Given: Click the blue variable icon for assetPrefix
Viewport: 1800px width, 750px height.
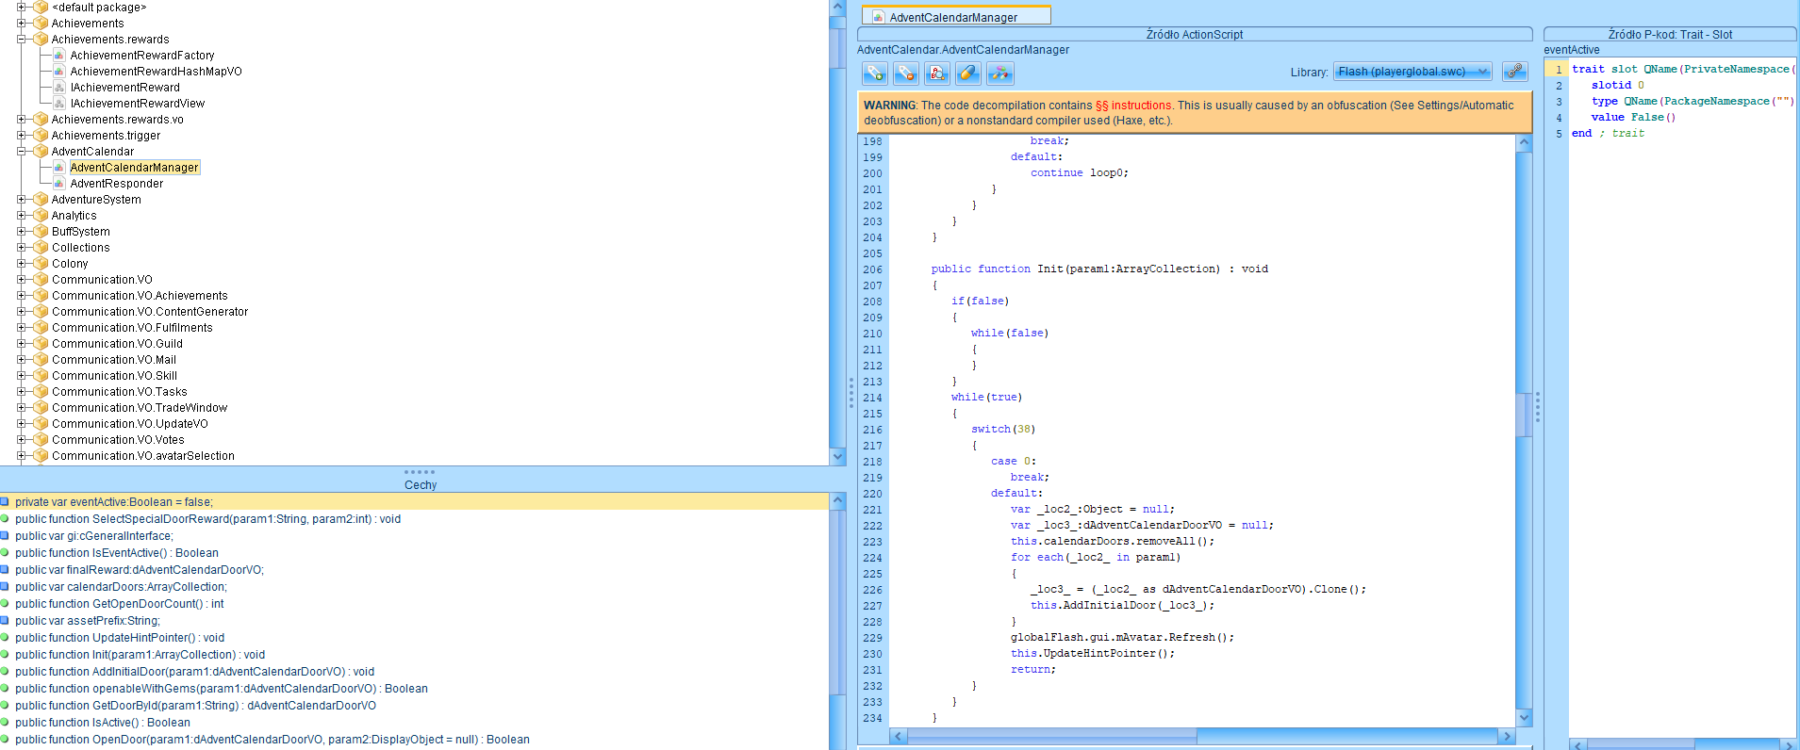Looking at the screenshot, I should pos(5,620).
